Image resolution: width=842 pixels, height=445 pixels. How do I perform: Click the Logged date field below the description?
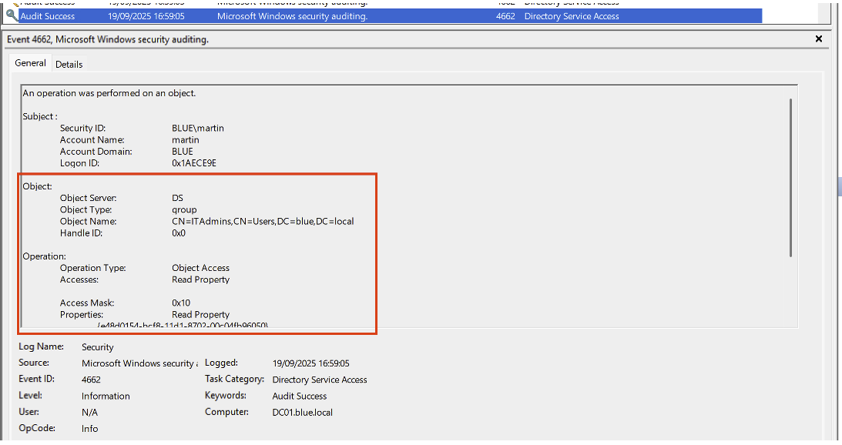310,363
